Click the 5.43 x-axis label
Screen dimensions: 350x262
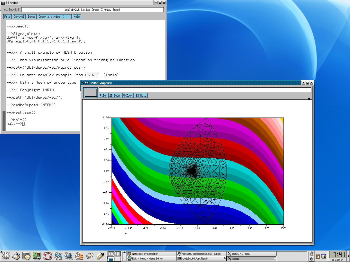(x=215, y=228)
